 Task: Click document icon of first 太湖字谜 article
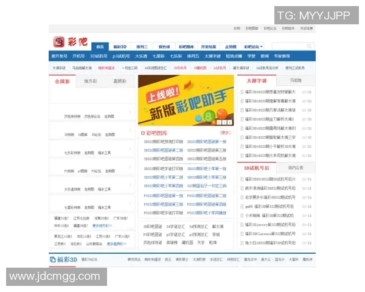pos(242,92)
